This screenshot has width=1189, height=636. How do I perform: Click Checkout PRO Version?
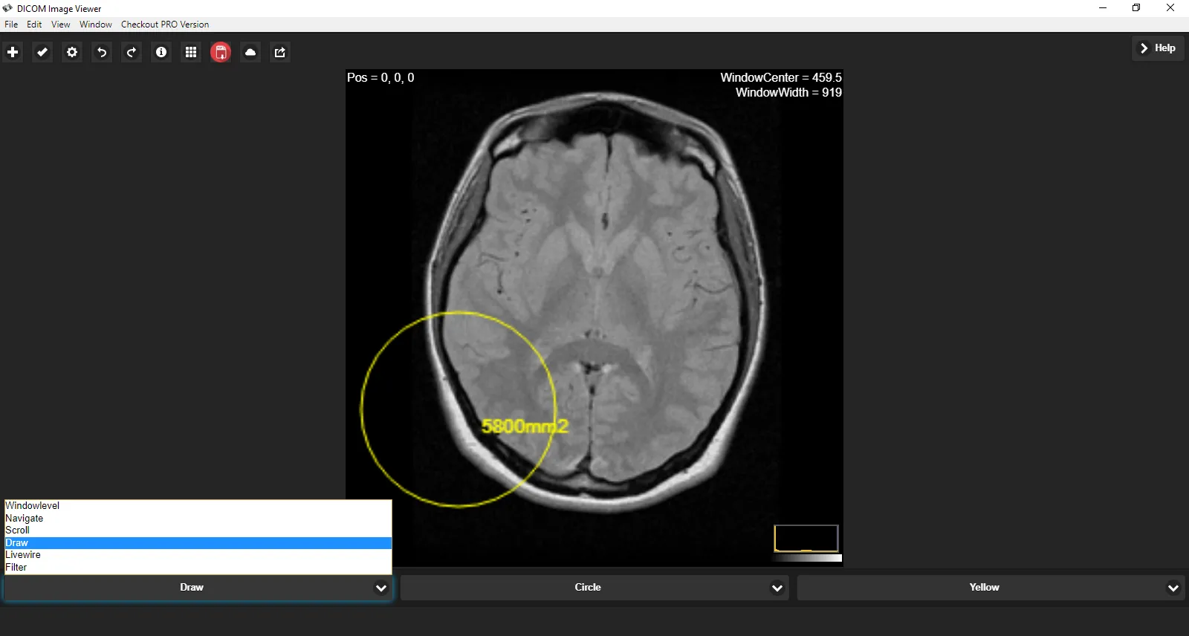(165, 25)
